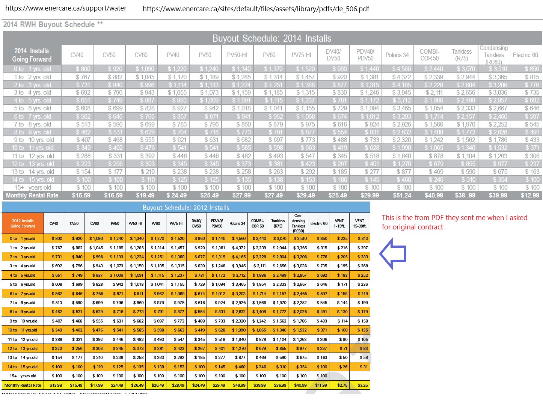Click the Monthly Rental Rate label in yellow row
The width and height of the screenshot is (543, 413).
(x=23, y=385)
